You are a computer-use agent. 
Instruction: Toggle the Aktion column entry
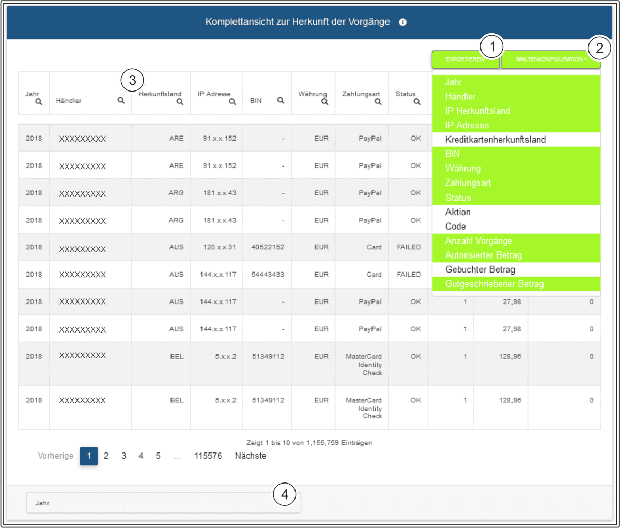458,212
